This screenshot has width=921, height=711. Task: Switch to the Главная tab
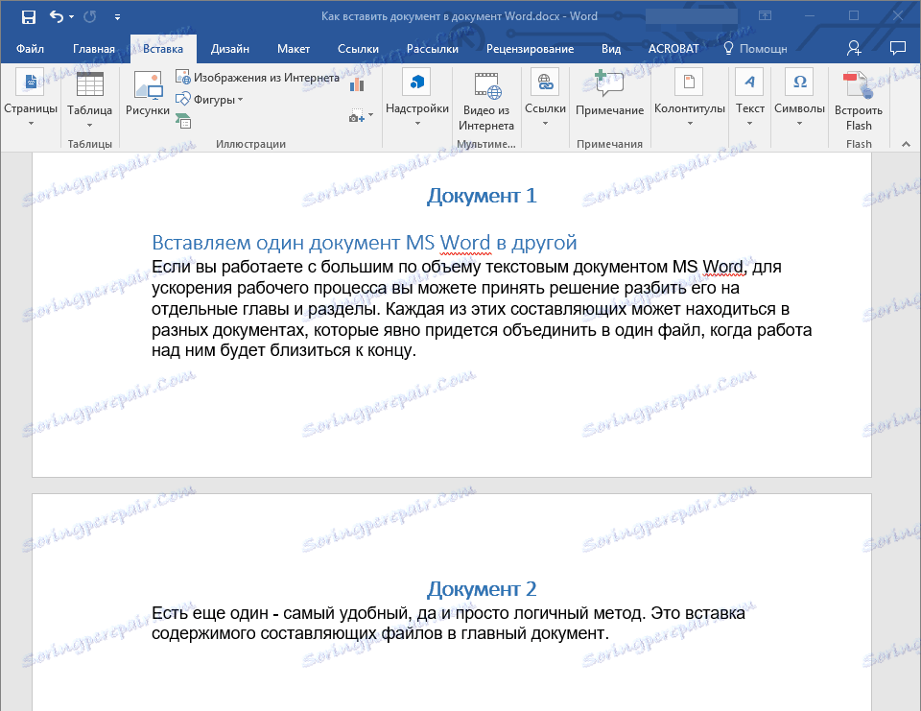(93, 49)
